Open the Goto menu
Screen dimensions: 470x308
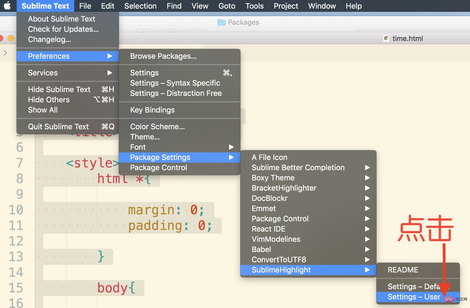pyautogui.click(x=227, y=6)
